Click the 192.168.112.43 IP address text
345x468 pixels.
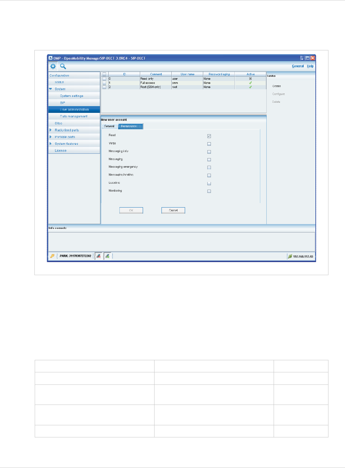click(x=303, y=256)
